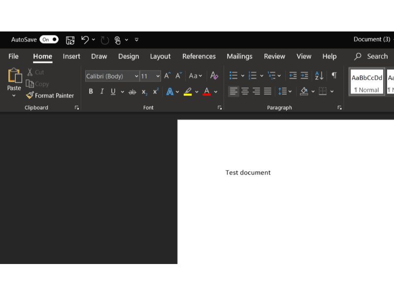Click the Bold formatting icon
This screenshot has width=394, height=295.
[91, 91]
